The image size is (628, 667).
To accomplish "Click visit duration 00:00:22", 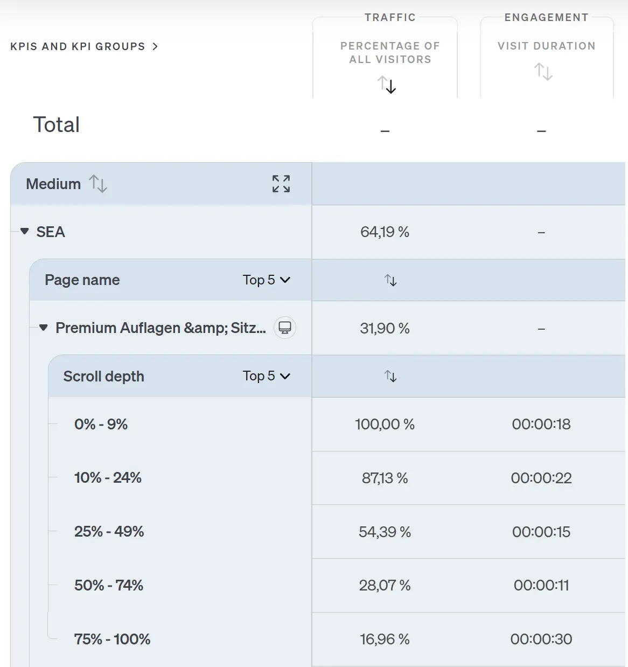I will [x=541, y=478].
